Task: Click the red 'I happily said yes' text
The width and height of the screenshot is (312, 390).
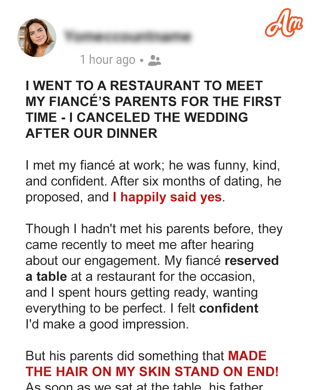Action: pos(167,197)
